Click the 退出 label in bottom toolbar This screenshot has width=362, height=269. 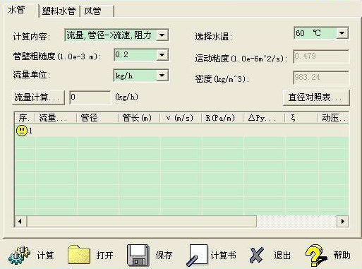click(x=282, y=256)
